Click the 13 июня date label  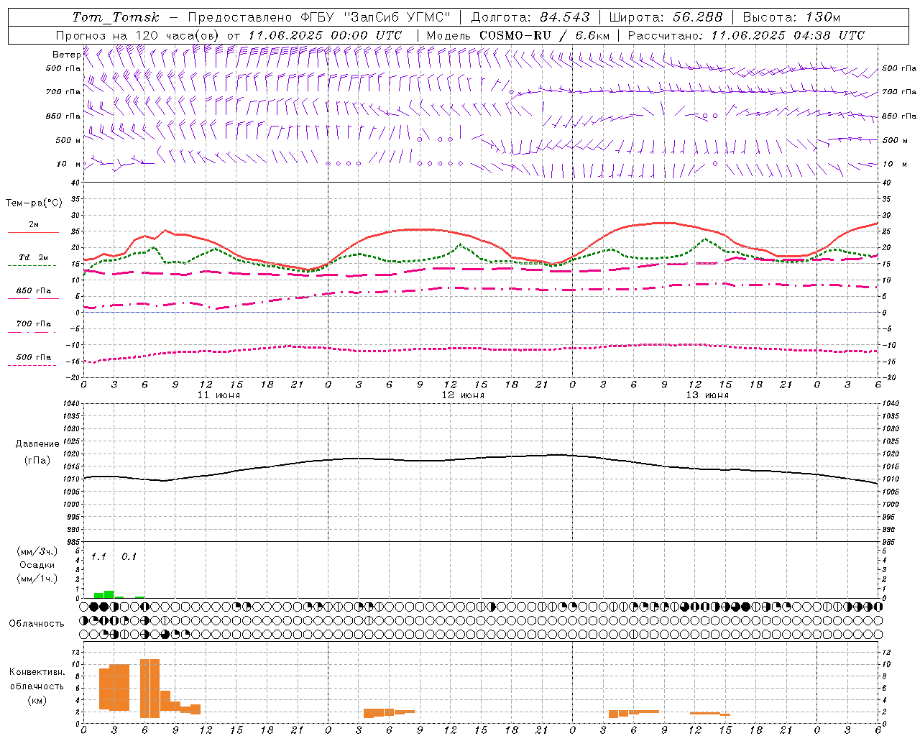click(x=707, y=395)
